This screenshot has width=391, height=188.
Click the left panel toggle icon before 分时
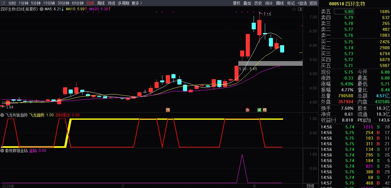click(x=3, y=3)
